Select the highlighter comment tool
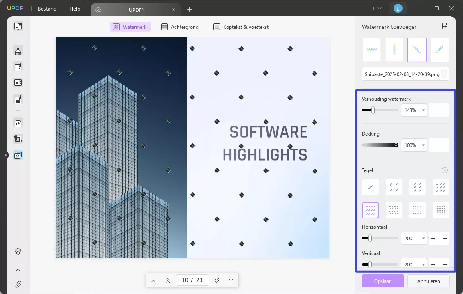 click(x=18, y=51)
